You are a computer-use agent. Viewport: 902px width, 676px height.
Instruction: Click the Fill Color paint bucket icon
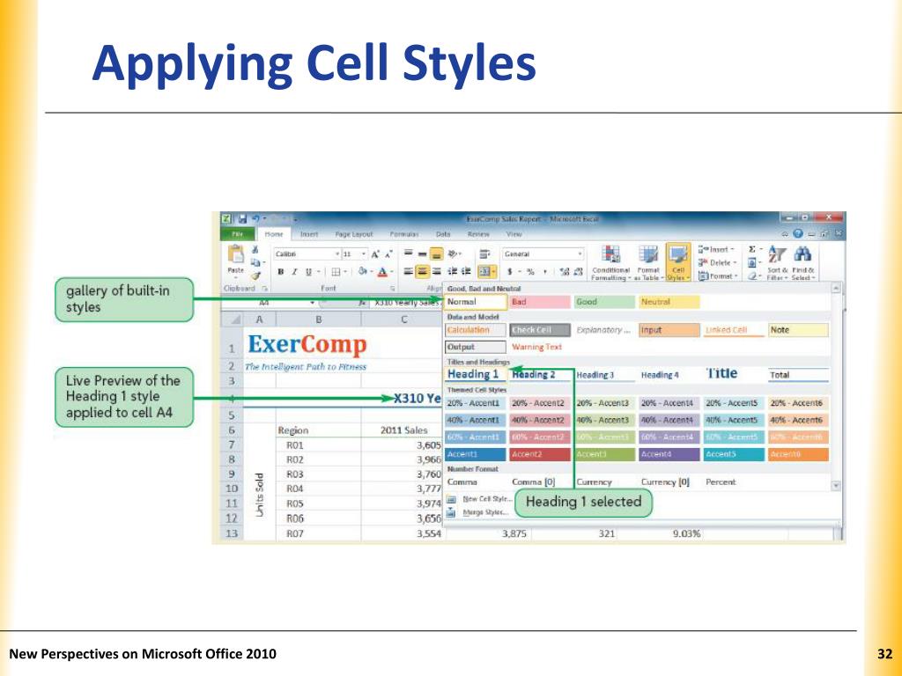click(x=362, y=272)
